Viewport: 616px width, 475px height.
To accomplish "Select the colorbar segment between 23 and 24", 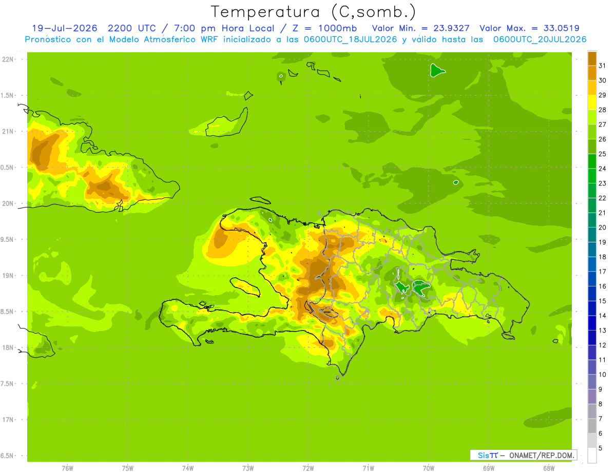I will [592, 176].
